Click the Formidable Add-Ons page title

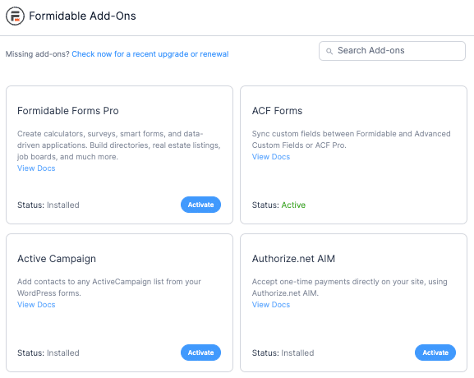click(82, 16)
